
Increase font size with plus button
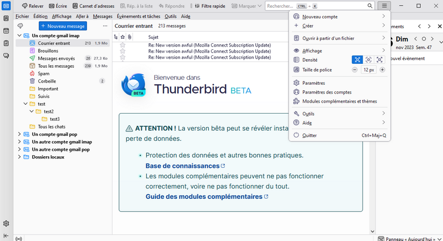[x=382, y=70]
